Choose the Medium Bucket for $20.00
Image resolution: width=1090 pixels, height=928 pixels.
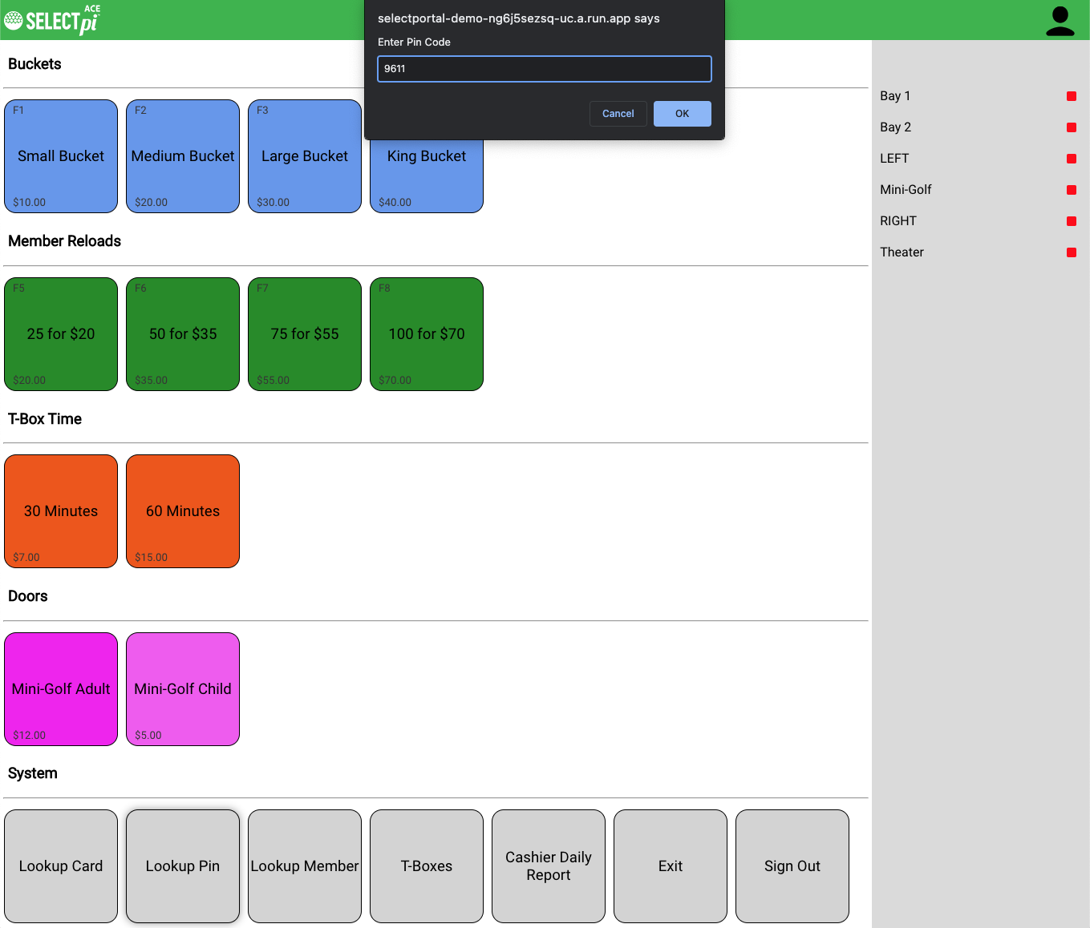point(183,156)
